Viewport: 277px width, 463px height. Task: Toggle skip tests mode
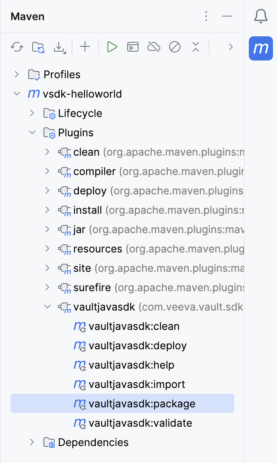coord(175,47)
